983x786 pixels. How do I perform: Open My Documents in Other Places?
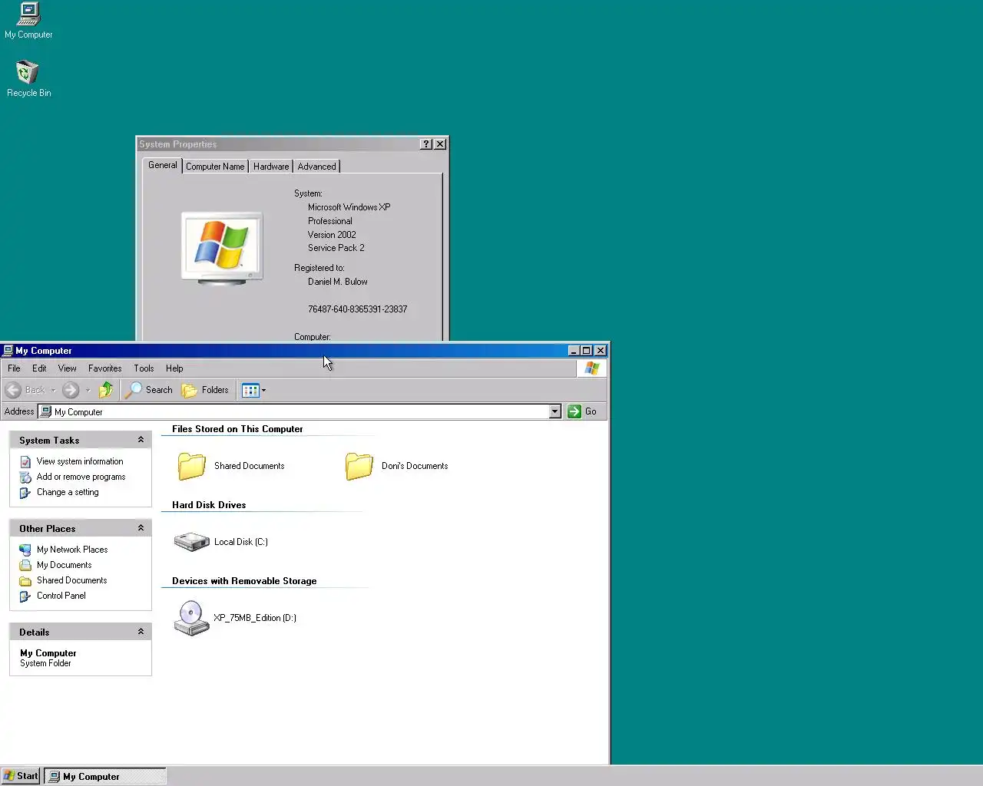[64, 565]
